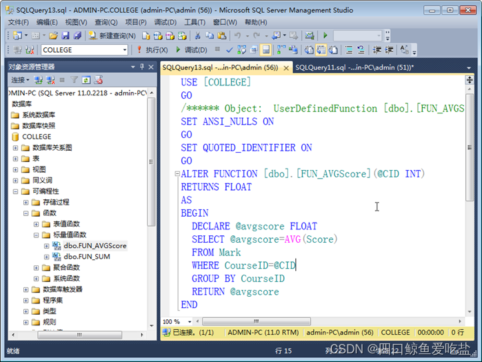Open the 视图(V) menu
This screenshot has width=482, height=362.
click(x=76, y=23)
